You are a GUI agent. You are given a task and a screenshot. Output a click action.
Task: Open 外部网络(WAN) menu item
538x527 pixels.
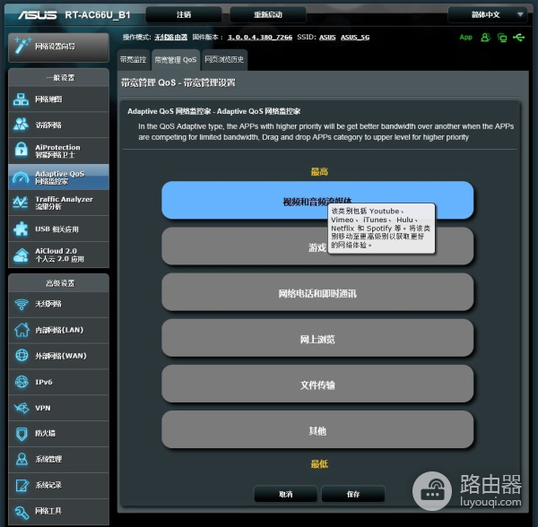click(58, 356)
